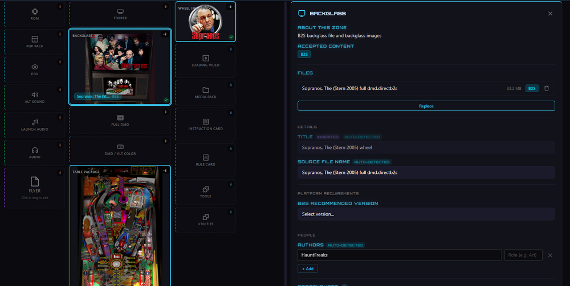
Task: Show info for the Flyer zone
Action: click(x=60, y=173)
